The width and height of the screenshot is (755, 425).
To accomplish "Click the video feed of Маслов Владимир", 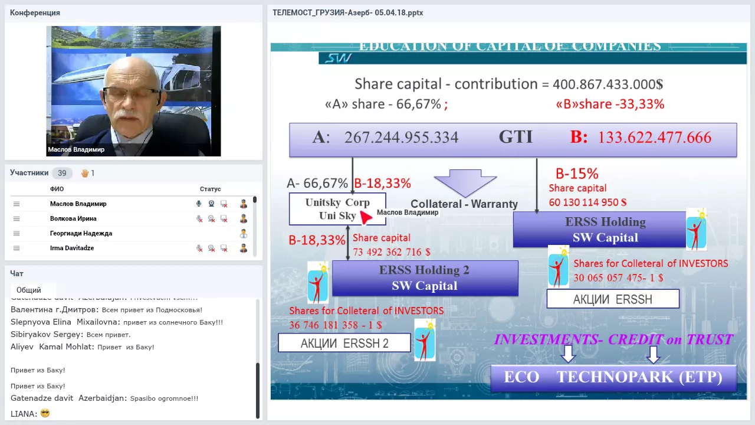I will (x=134, y=91).
